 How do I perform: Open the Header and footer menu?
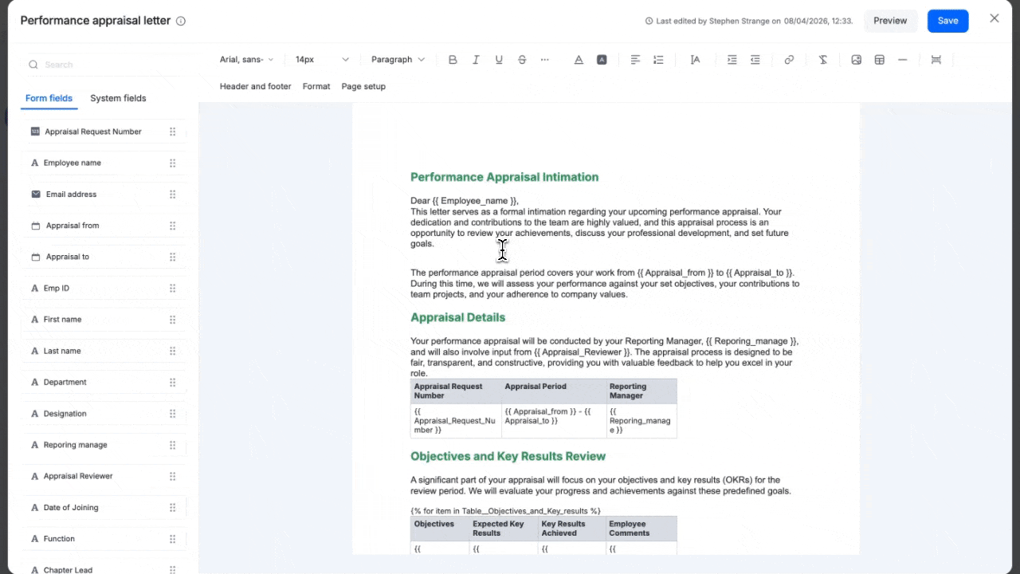click(x=255, y=86)
